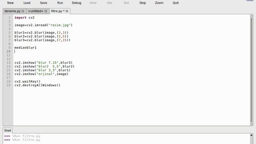
Task: Click the 'import cv2' line
Action: click(x=24, y=18)
